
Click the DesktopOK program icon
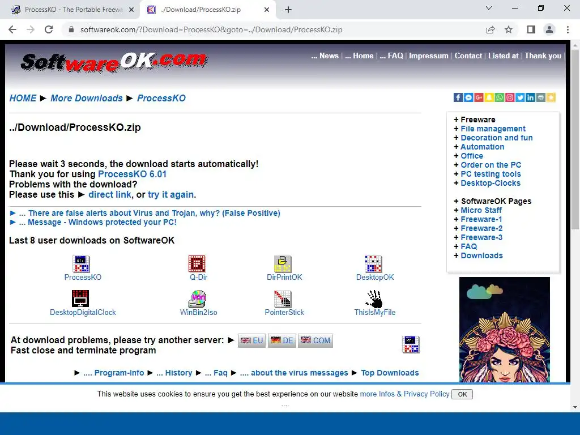[x=373, y=264]
